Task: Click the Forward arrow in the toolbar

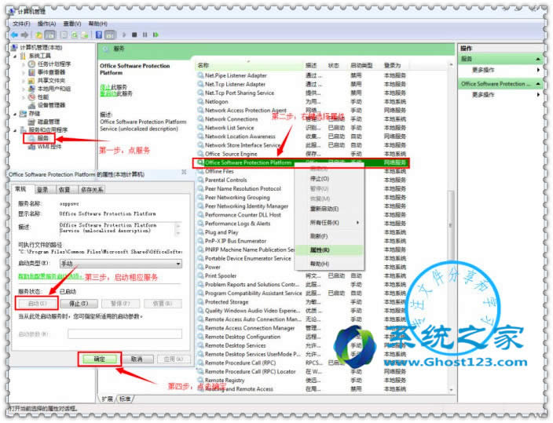Action: pyautogui.click(x=24, y=35)
